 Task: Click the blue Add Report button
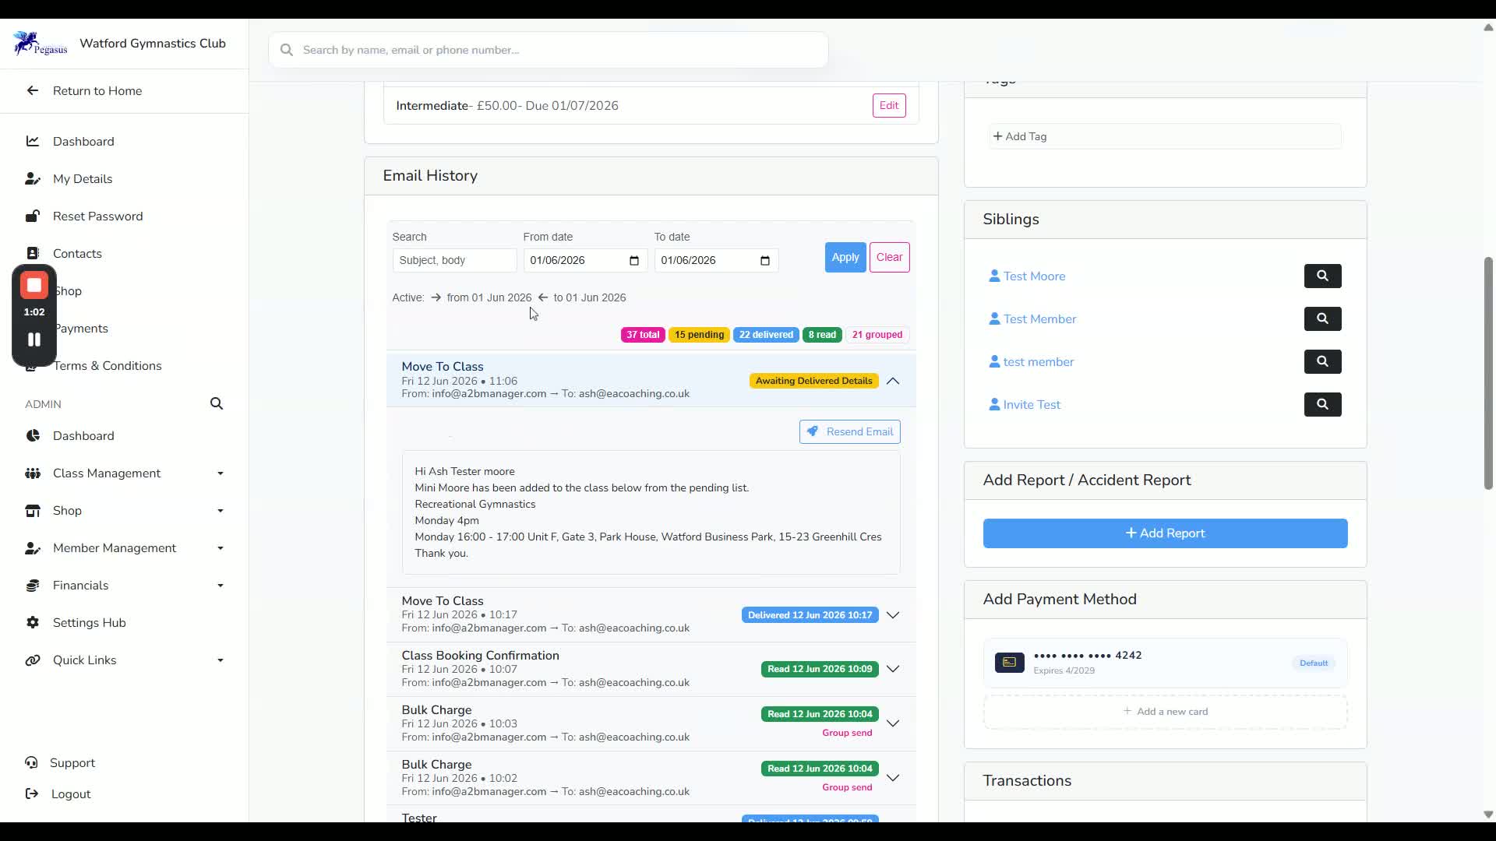click(1165, 533)
